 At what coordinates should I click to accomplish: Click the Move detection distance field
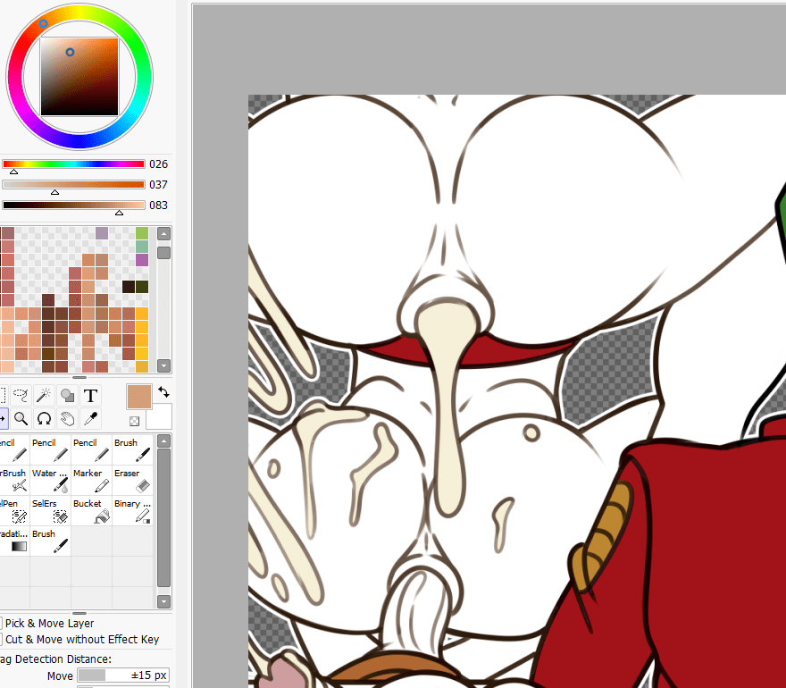(122, 675)
